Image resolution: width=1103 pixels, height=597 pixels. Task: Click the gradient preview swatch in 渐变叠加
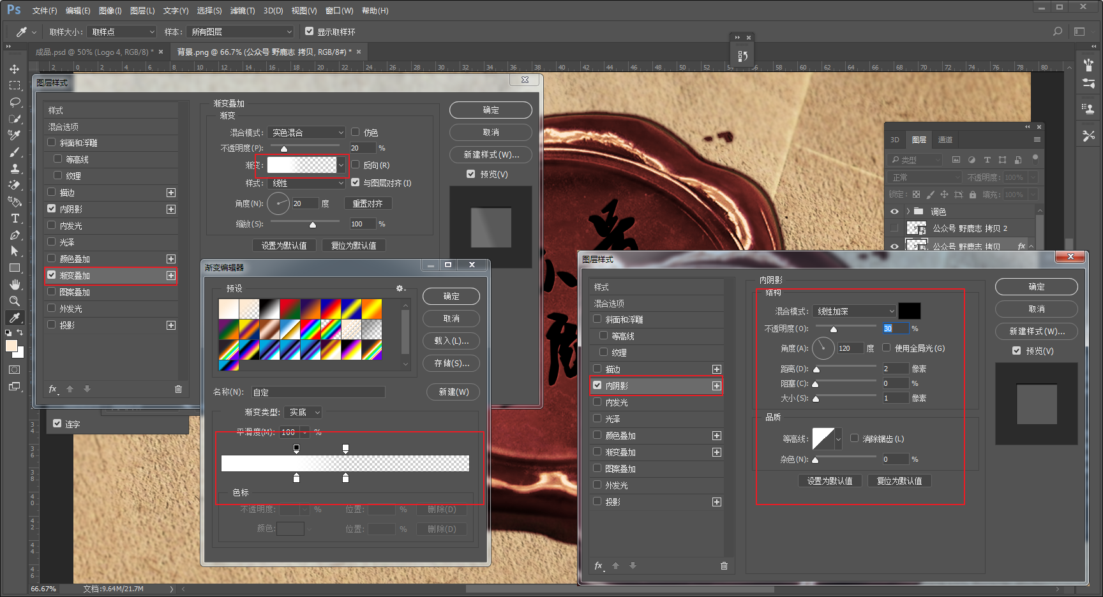(x=302, y=165)
